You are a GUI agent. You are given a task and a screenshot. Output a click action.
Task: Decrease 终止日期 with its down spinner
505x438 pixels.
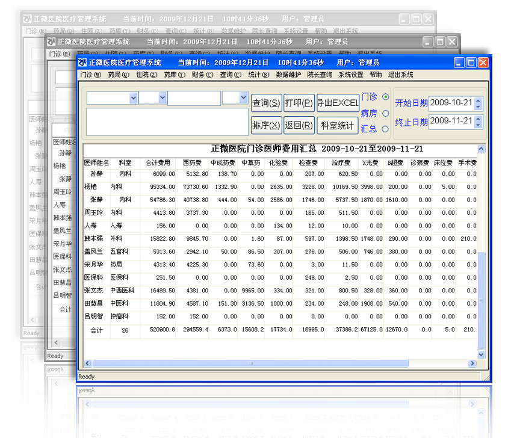(x=479, y=125)
